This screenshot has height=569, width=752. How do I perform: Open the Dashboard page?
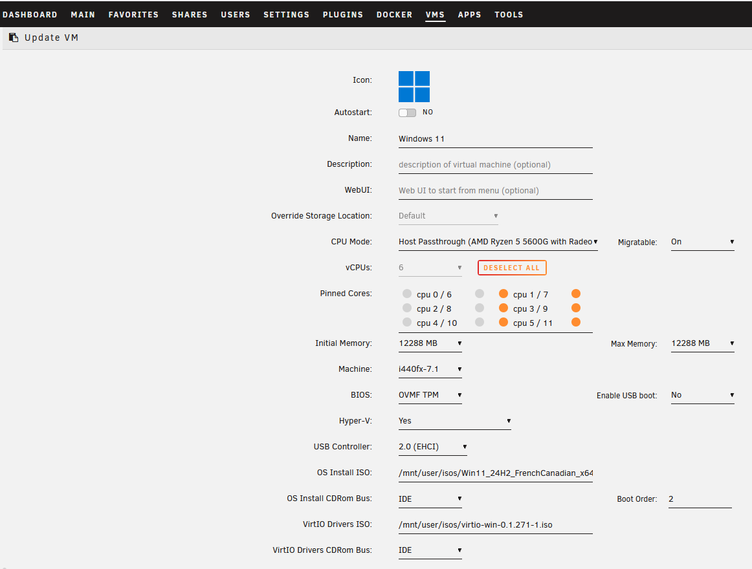(x=30, y=14)
